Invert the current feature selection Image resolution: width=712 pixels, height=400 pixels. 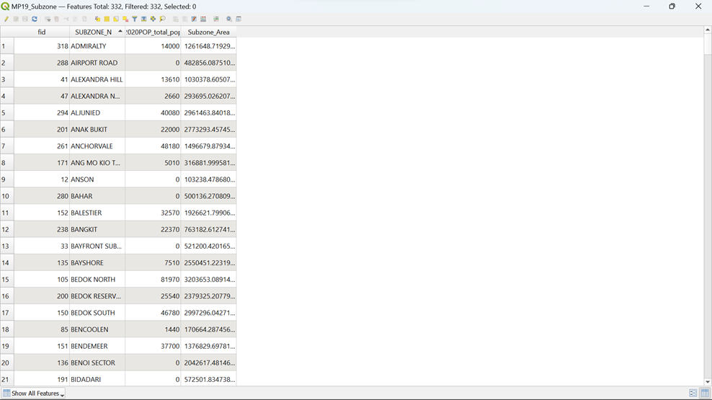click(116, 19)
